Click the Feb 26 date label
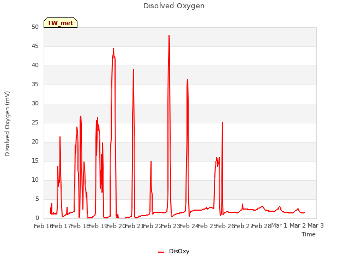This screenshot has width=349, height=262. point(225,226)
